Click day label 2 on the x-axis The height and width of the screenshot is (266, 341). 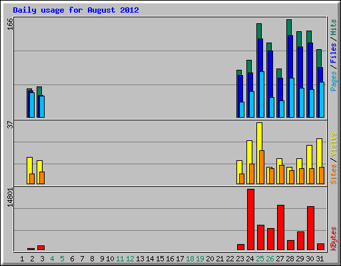tap(32, 259)
